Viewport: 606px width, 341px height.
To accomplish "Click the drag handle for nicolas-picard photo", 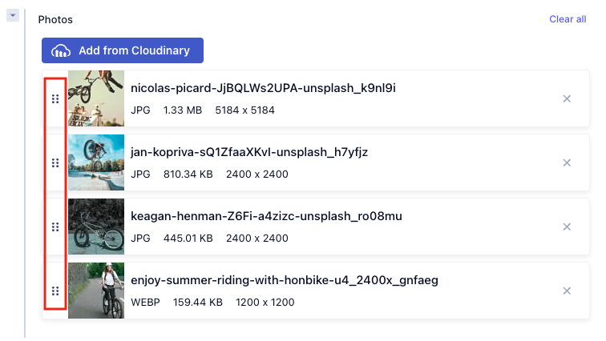I will (x=55, y=98).
